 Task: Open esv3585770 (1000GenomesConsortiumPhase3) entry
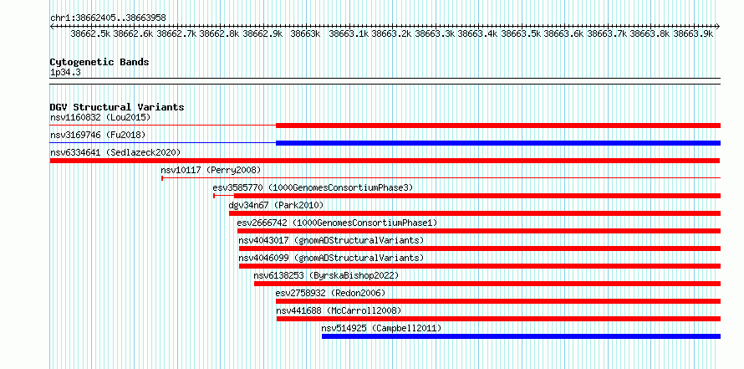[x=313, y=187]
